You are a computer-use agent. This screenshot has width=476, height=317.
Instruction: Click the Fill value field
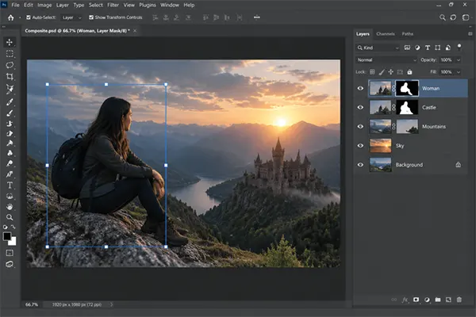(446, 72)
